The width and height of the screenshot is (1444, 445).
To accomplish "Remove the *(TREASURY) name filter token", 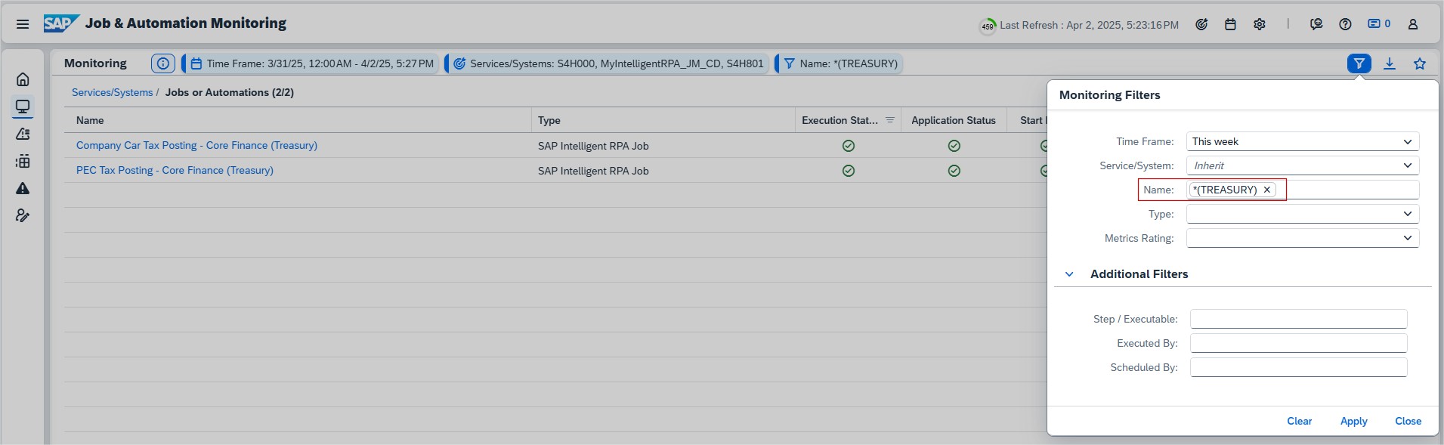I will tap(1267, 190).
